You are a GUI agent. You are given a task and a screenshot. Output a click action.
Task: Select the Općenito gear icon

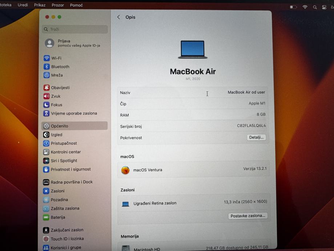[46, 126]
